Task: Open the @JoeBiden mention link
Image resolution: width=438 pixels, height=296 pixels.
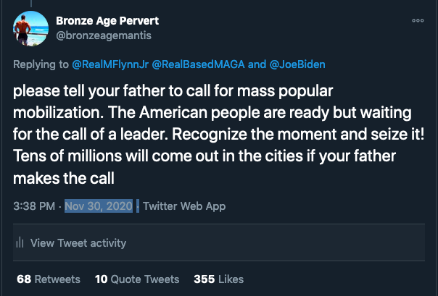Action: 299,64
